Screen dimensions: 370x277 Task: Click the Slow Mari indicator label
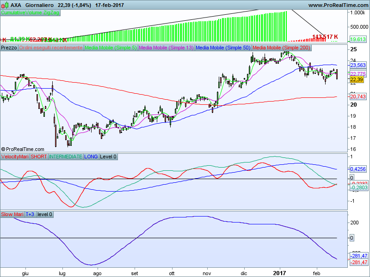[12, 214]
